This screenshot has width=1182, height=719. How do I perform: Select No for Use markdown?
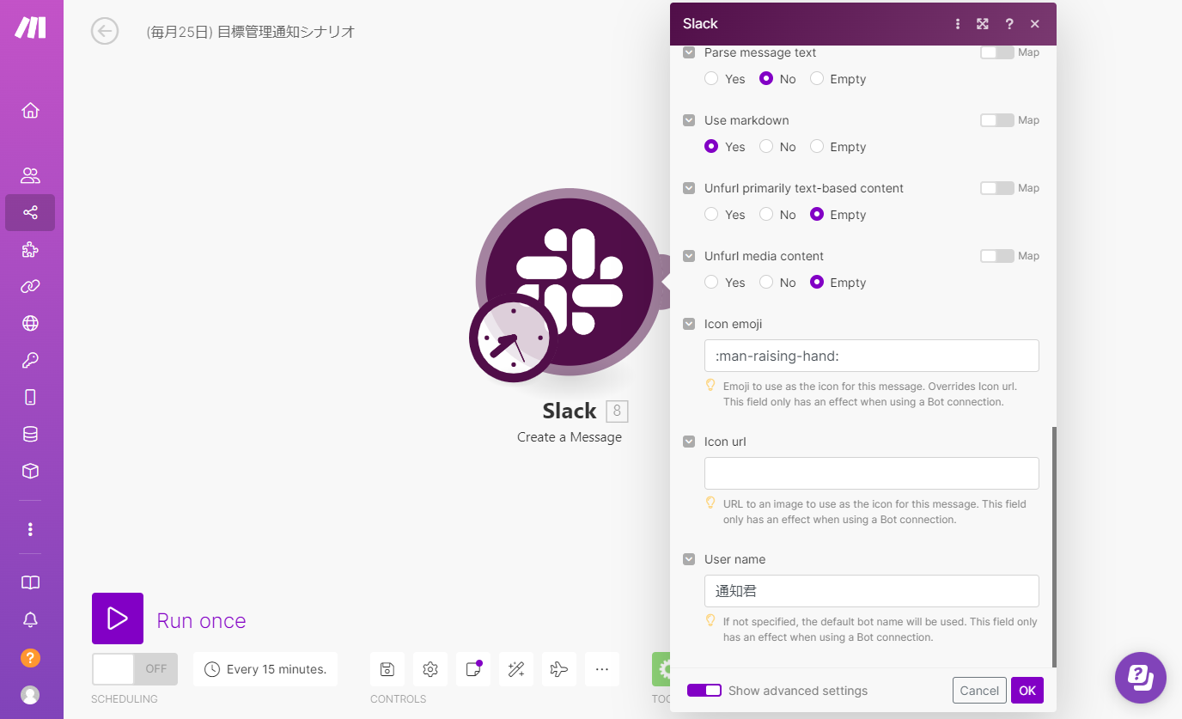(766, 146)
